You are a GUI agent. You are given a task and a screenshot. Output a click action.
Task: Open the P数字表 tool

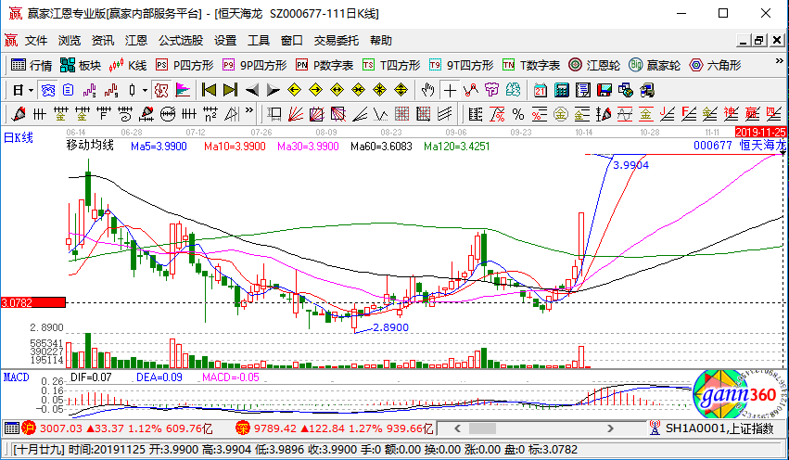[x=325, y=66]
